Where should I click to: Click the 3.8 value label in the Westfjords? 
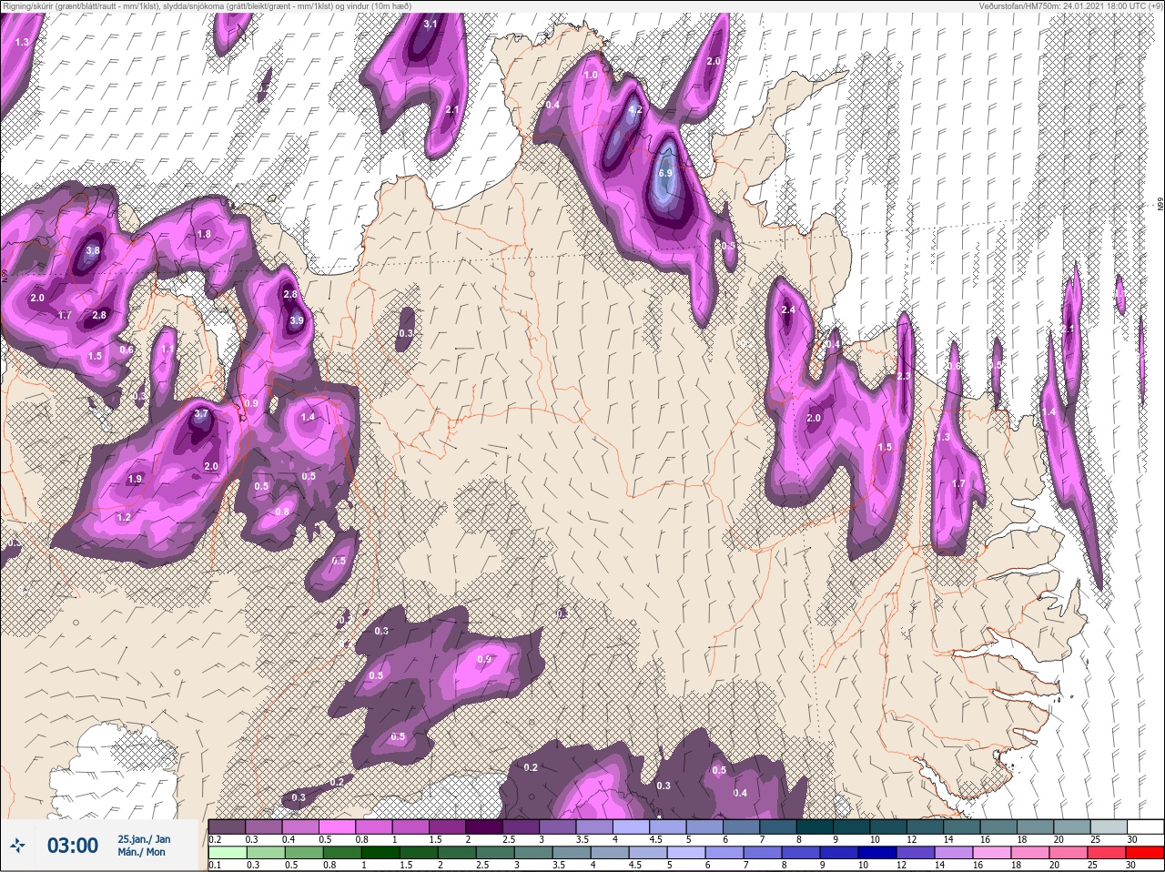click(93, 250)
